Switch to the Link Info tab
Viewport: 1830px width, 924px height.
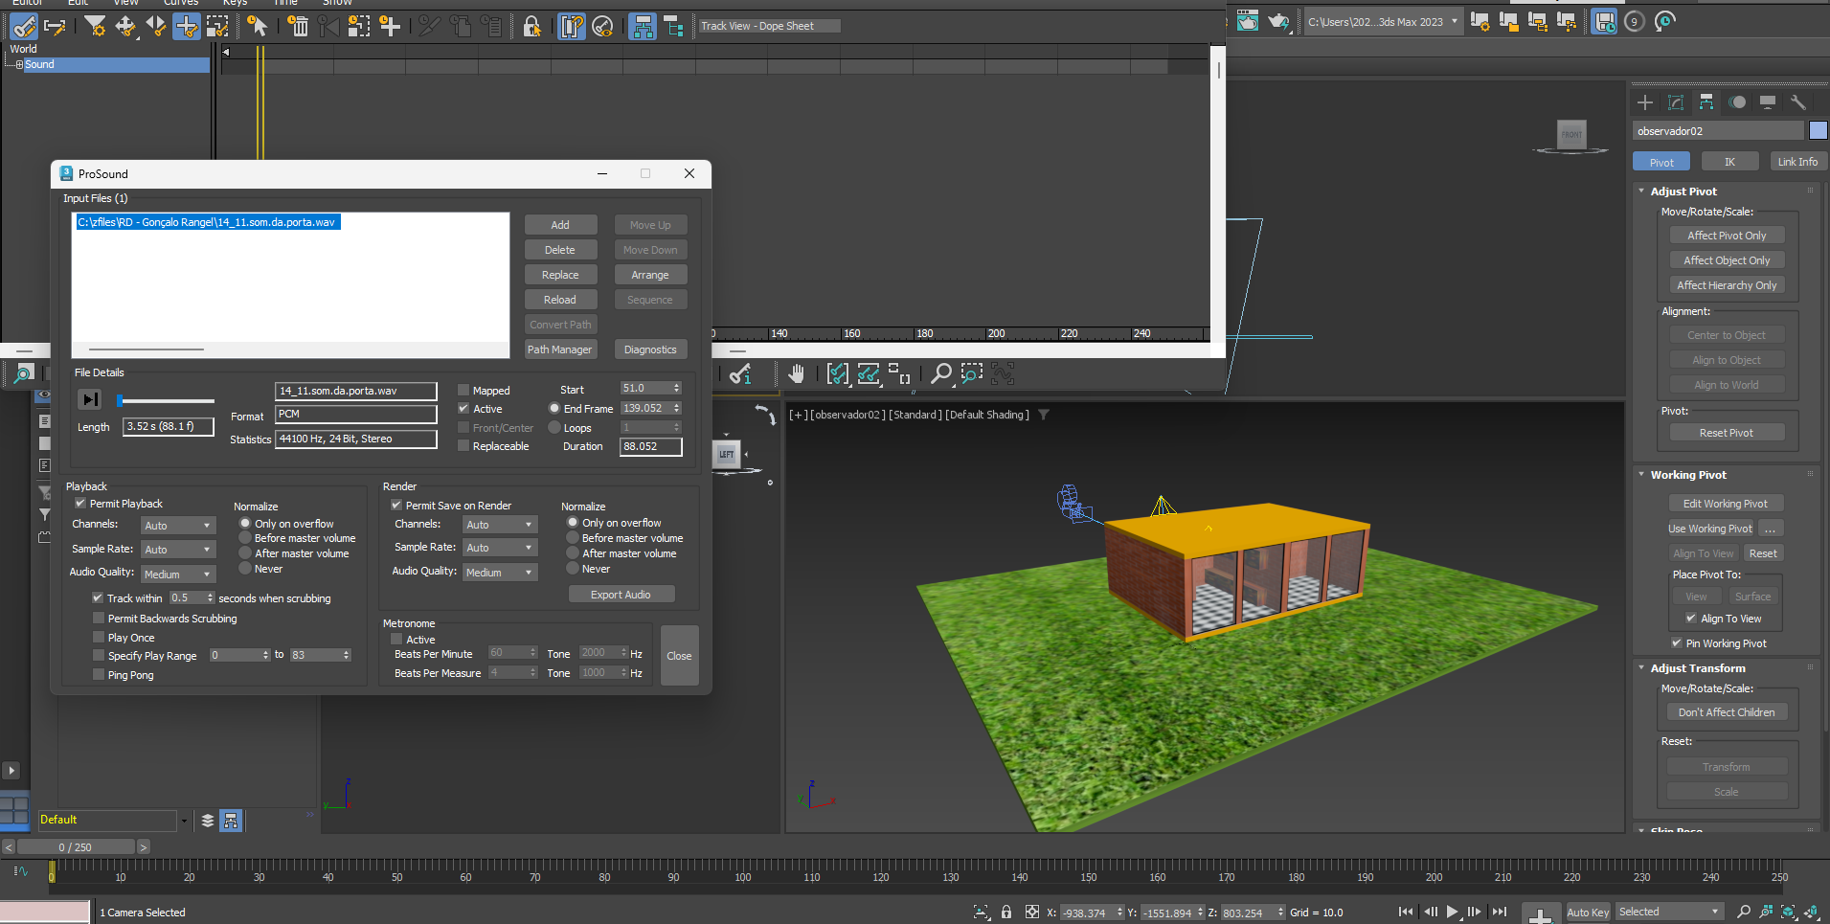1796,162
